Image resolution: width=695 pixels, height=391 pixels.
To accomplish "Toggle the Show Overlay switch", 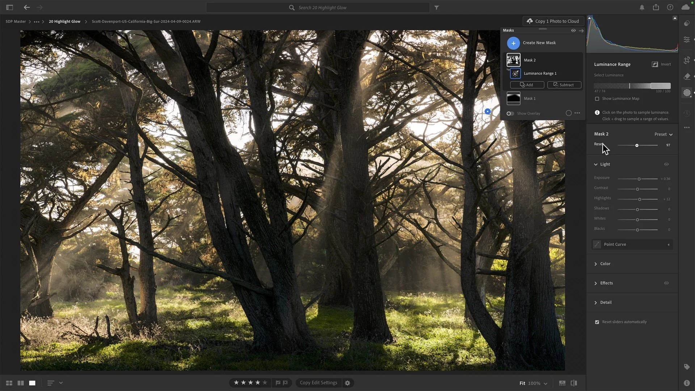I will tap(510, 114).
